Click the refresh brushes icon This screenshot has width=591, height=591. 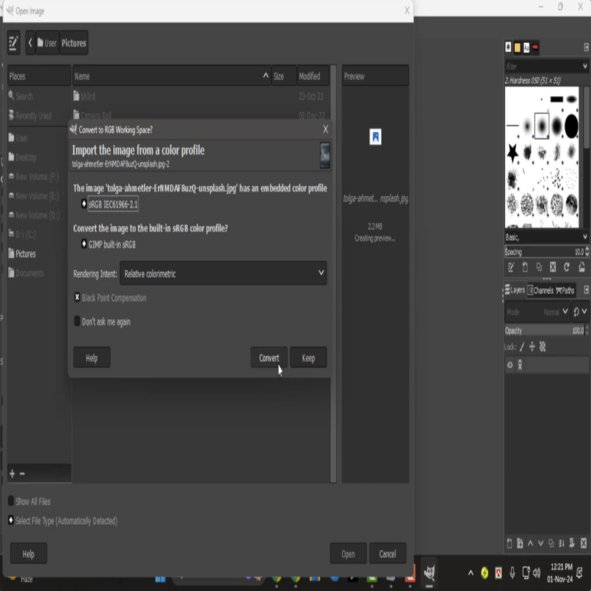(x=567, y=267)
